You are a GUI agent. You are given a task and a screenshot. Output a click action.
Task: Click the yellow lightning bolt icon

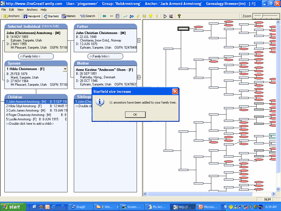coord(138,16)
